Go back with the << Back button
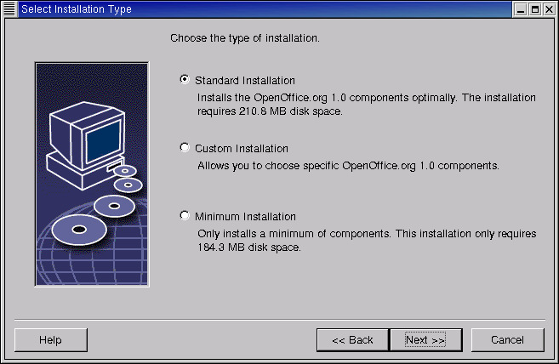 [352, 340]
